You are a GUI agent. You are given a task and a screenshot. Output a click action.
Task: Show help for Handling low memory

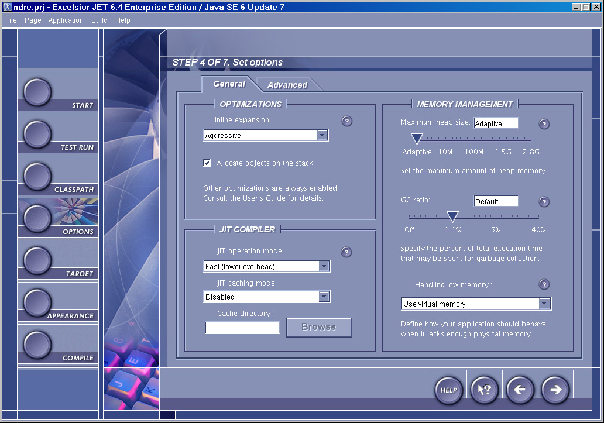(544, 284)
